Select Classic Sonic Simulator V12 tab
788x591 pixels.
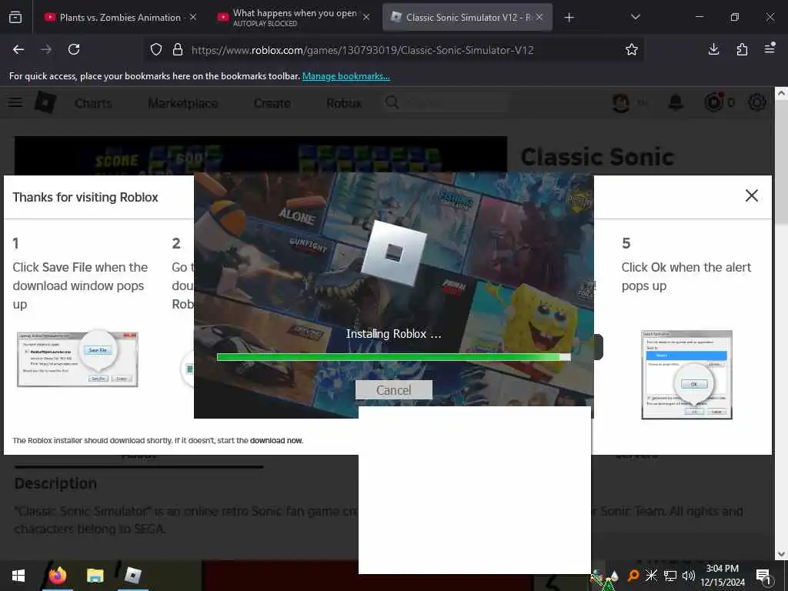(467, 17)
